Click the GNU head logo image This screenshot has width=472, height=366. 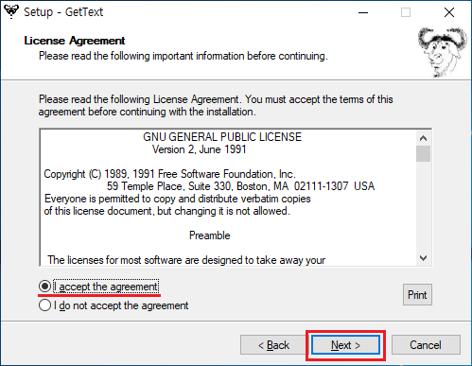443,52
